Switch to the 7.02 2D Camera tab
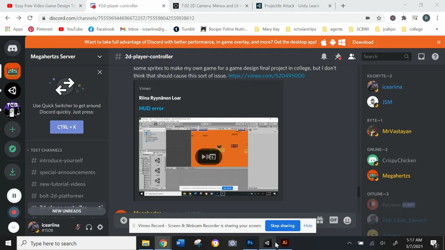Viewport: 445px width, 250px height. point(211,6)
